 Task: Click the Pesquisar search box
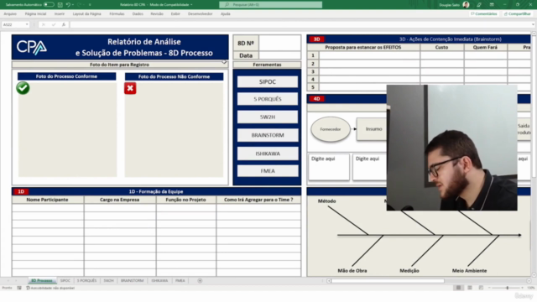tap(270, 5)
